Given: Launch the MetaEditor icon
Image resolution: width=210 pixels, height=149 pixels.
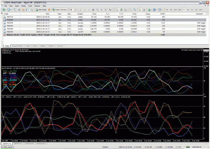Looking at the screenshot, I should pos(49,10).
